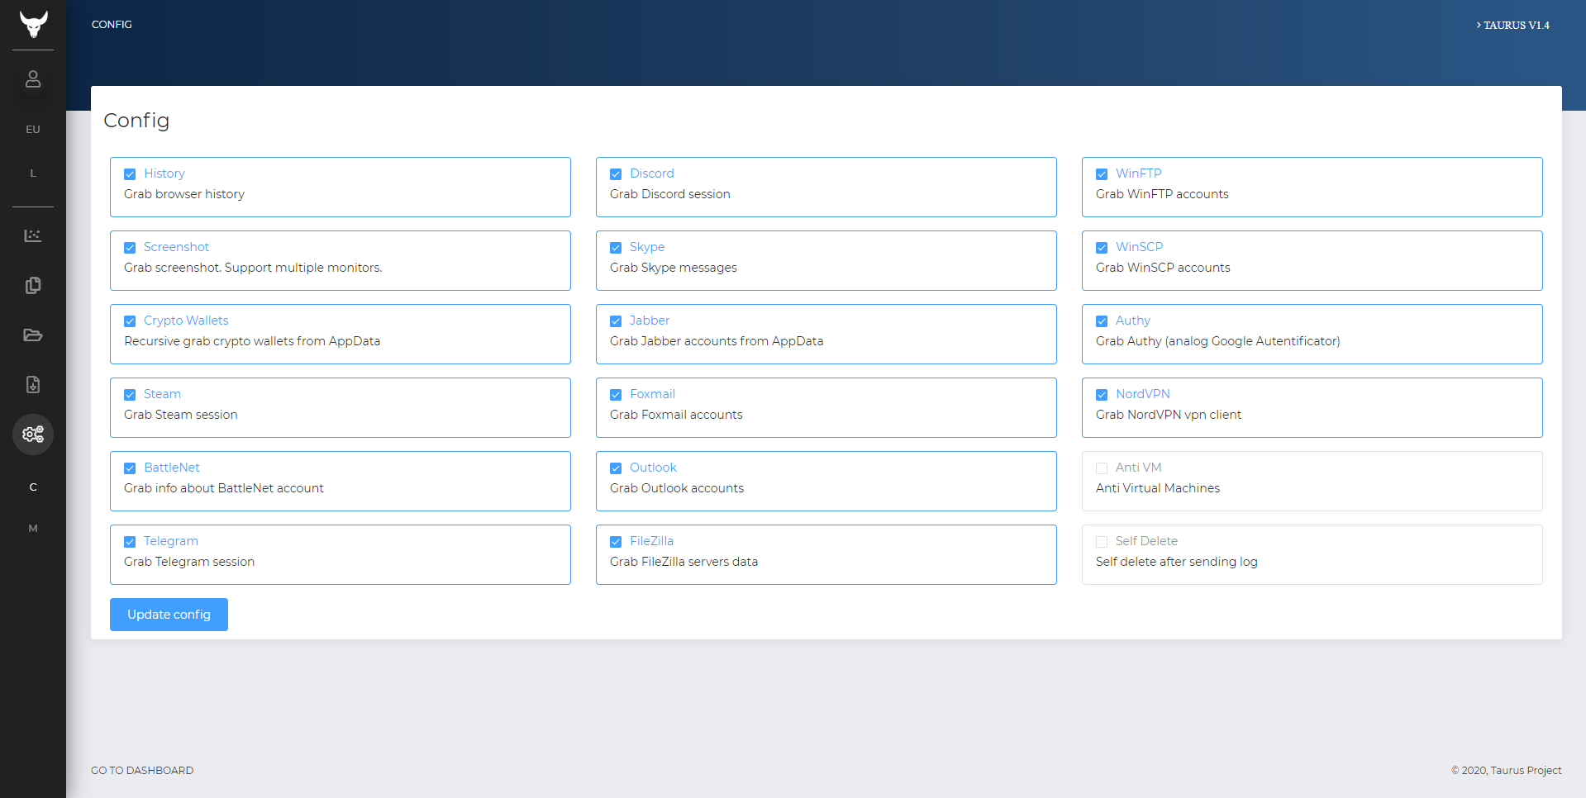Click 'Self delete after sending log' text

(1177, 562)
